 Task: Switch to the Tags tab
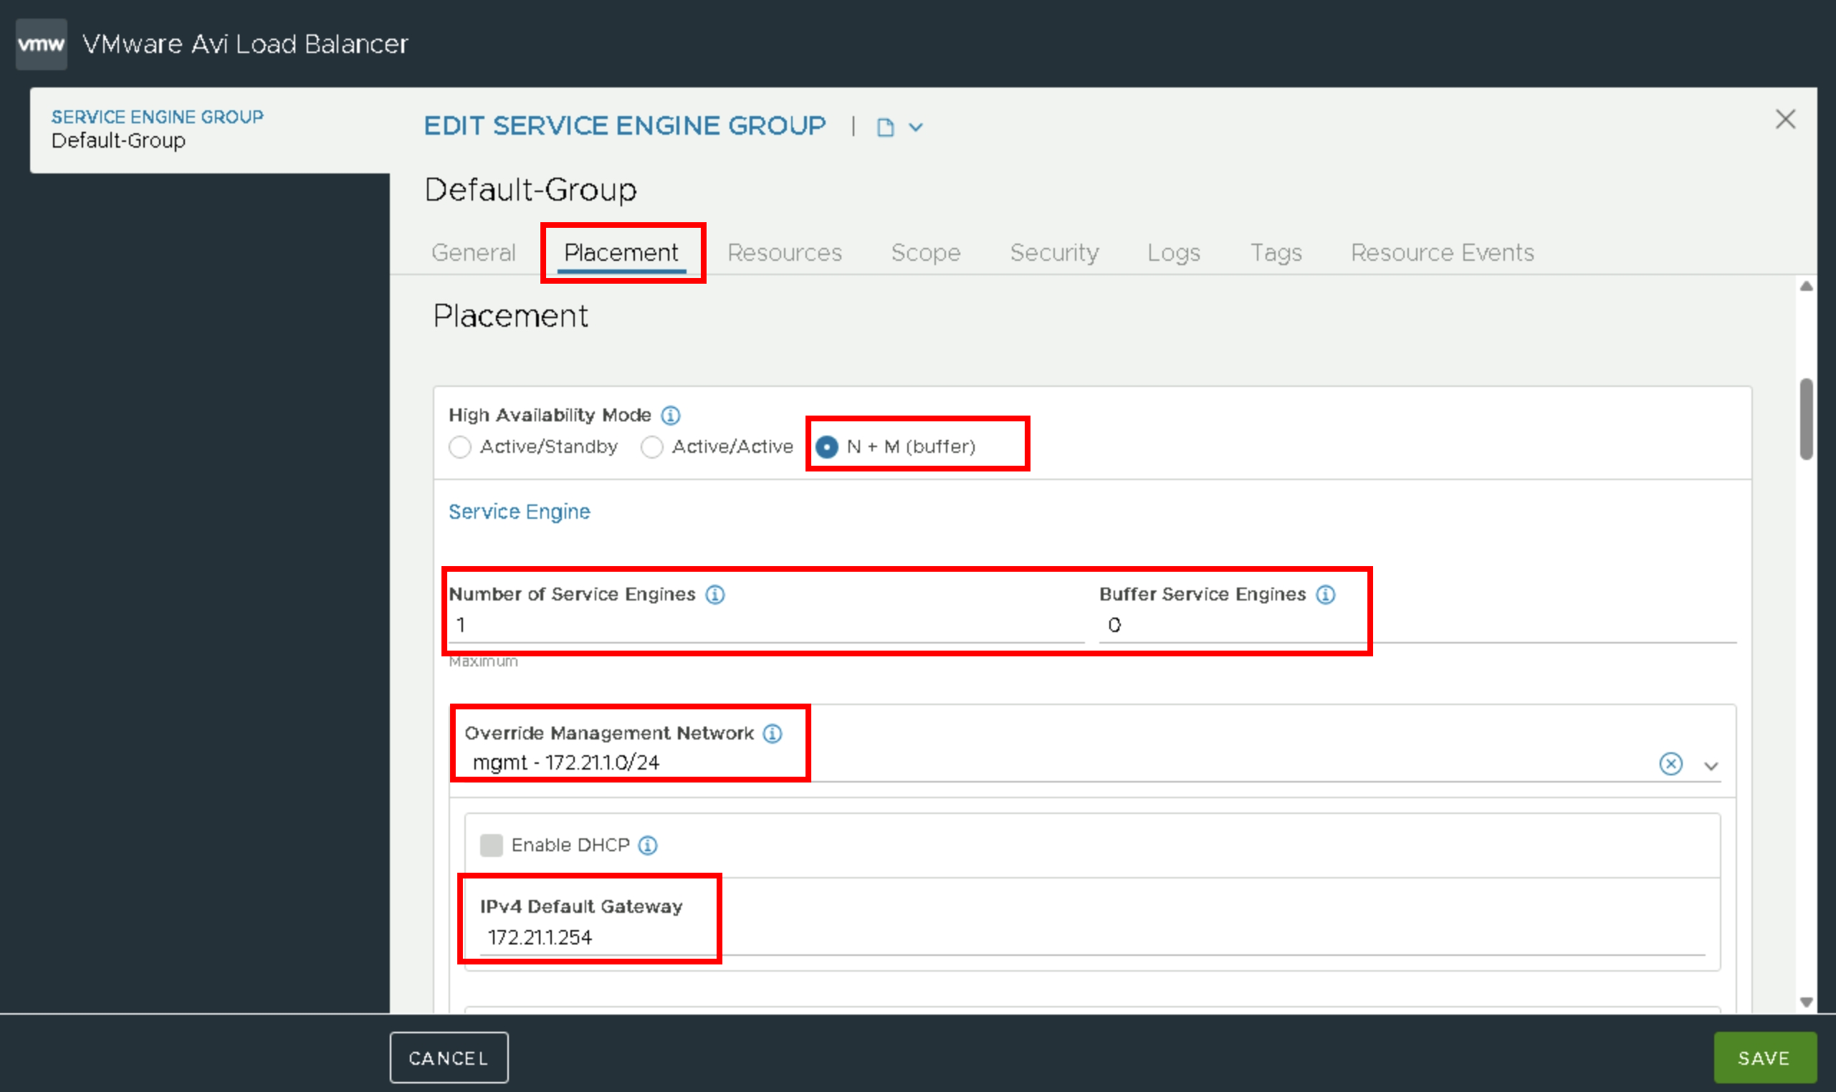pos(1276,252)
